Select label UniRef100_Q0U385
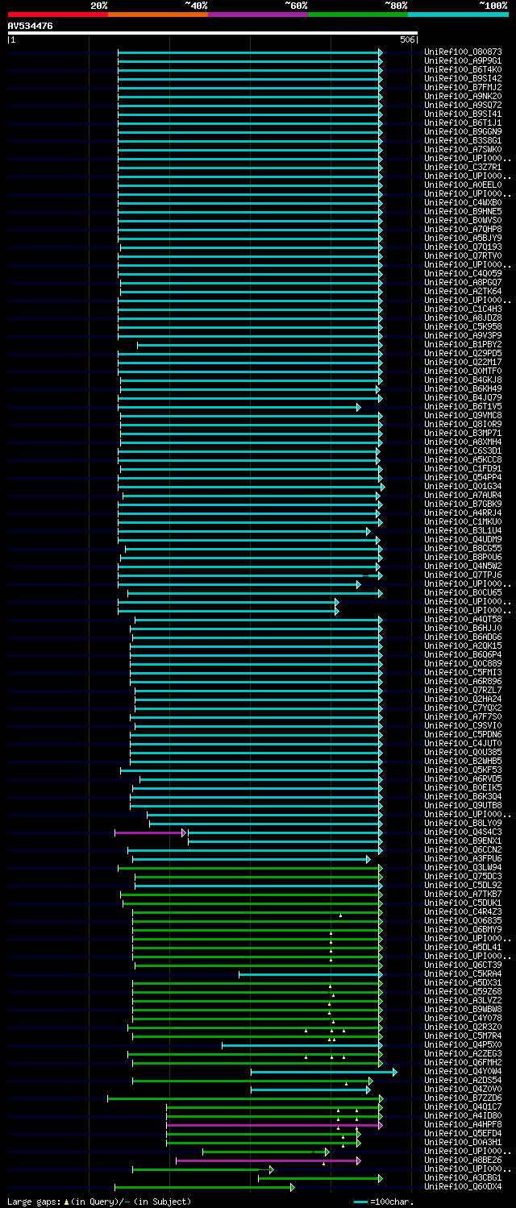Viewport: 516px width, 1208px height. coord(463,753)
